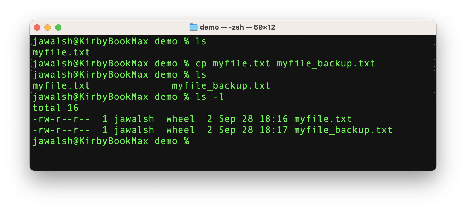This screenshot has height=210, width=466.
Task: Click the last empty prompt line
Action: [x=111, y=141]
